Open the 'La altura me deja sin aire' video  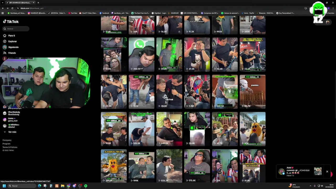141,129
